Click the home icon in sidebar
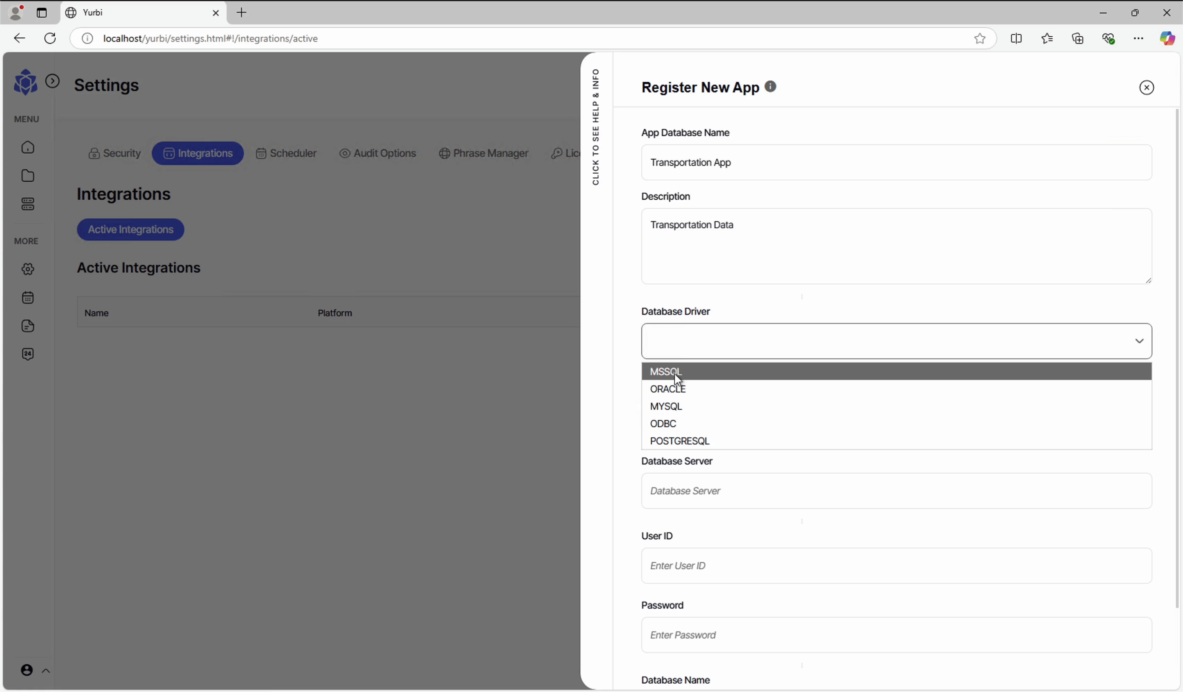Image resolution: width=1183 pixels, height=692 pixels. click(28, 147)
